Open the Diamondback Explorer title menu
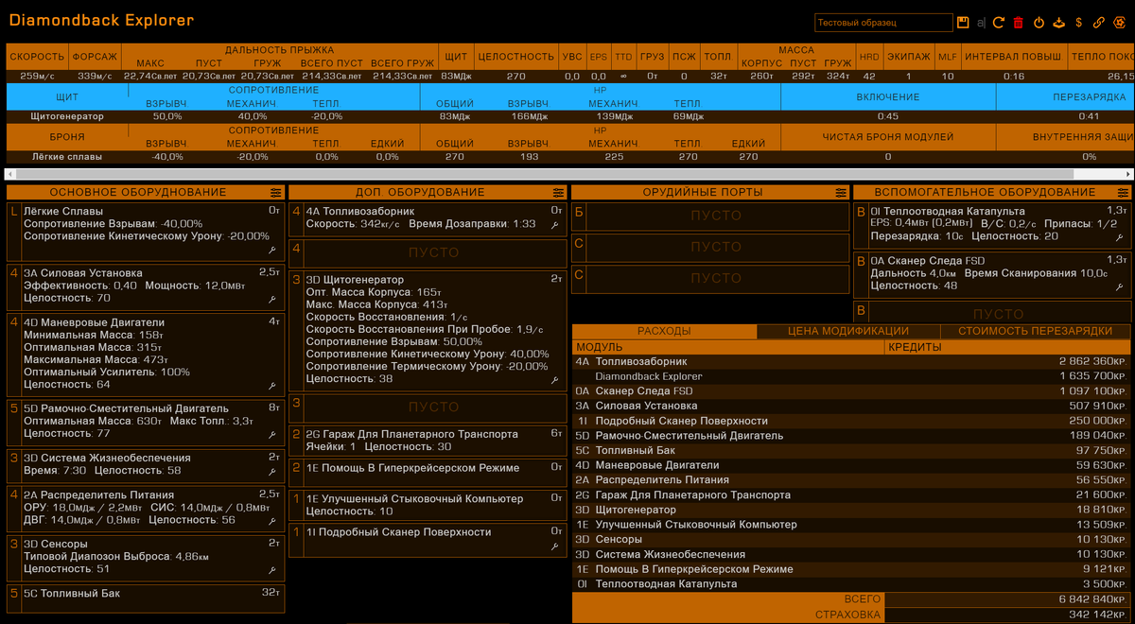The height and width of the screenshot is (624, 1135). [x=101, y=21]
